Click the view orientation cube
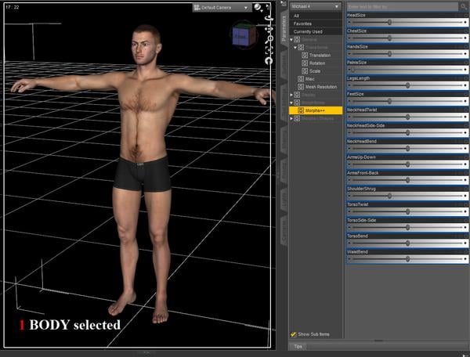 pyautogui.click(x=244, y=35)
